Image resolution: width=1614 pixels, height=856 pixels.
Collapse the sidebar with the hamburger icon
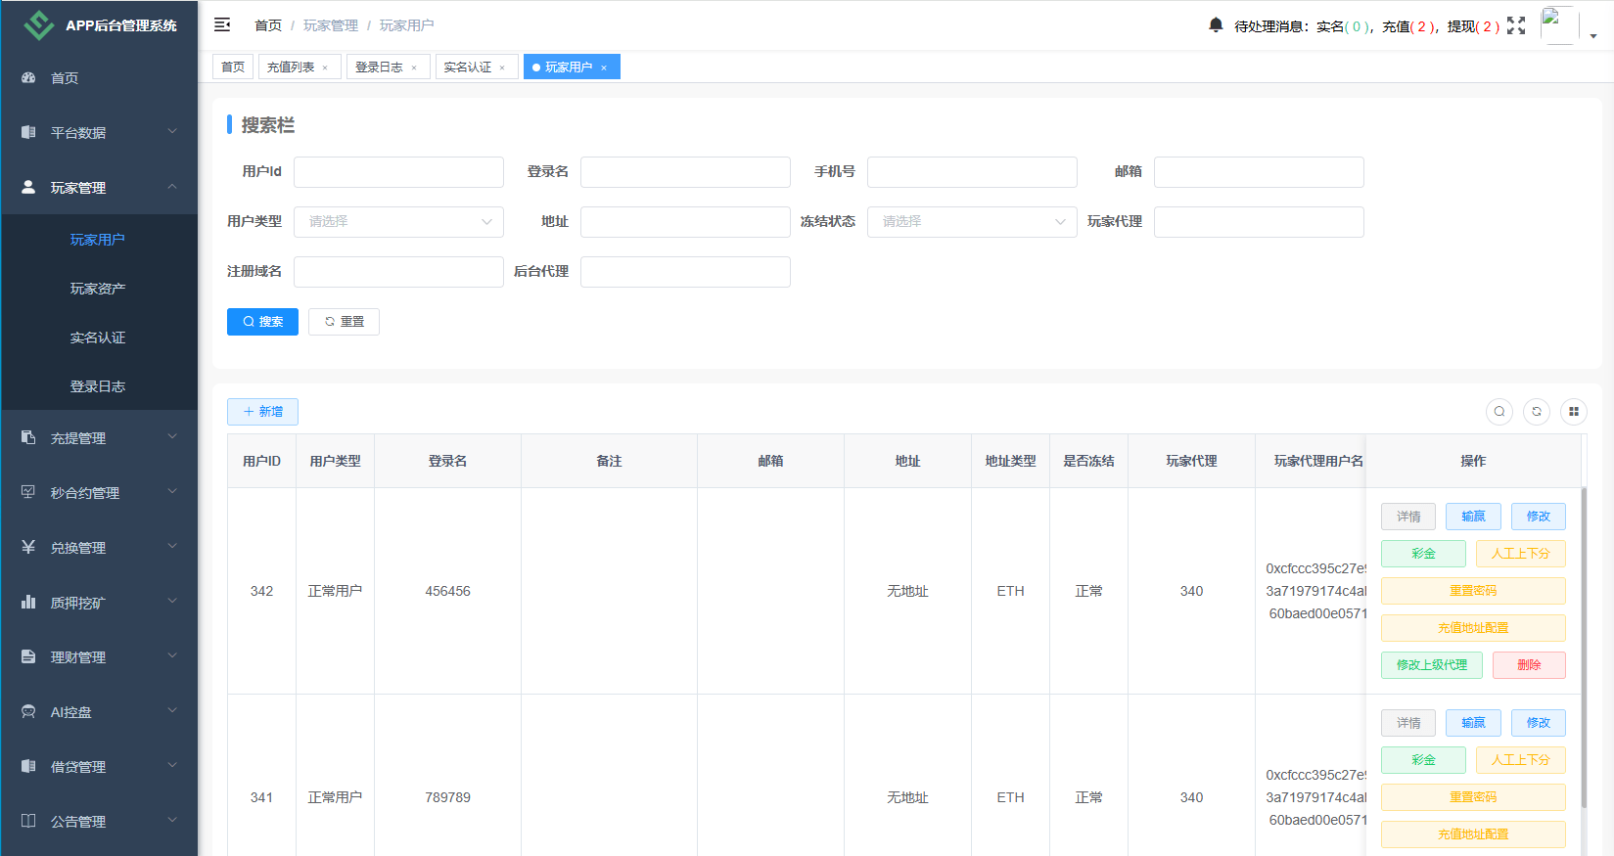(x=222, y=24)
